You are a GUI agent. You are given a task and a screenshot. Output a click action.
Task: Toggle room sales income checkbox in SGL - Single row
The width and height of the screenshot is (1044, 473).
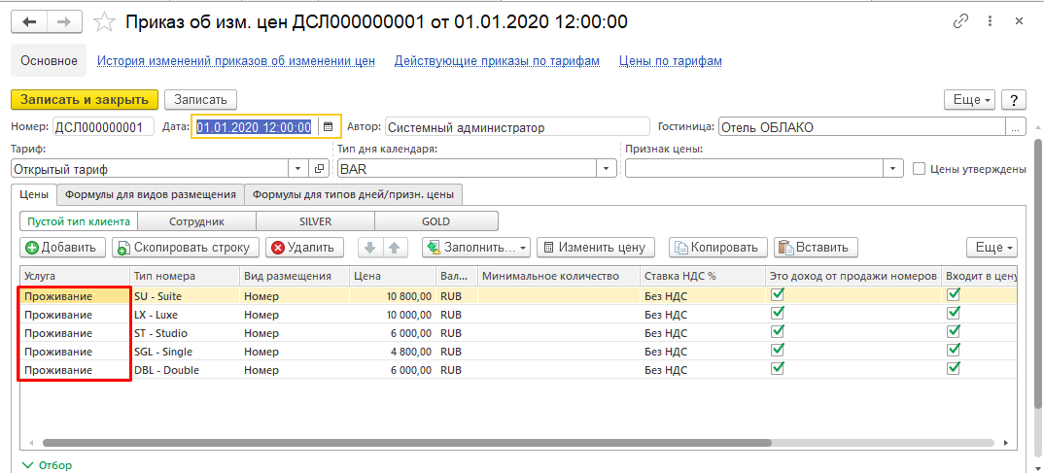[x=777, y=350]
